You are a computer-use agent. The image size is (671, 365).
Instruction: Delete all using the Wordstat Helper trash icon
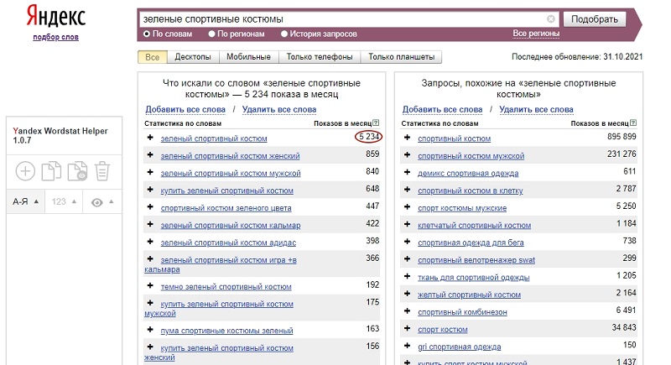click(102, 171)
